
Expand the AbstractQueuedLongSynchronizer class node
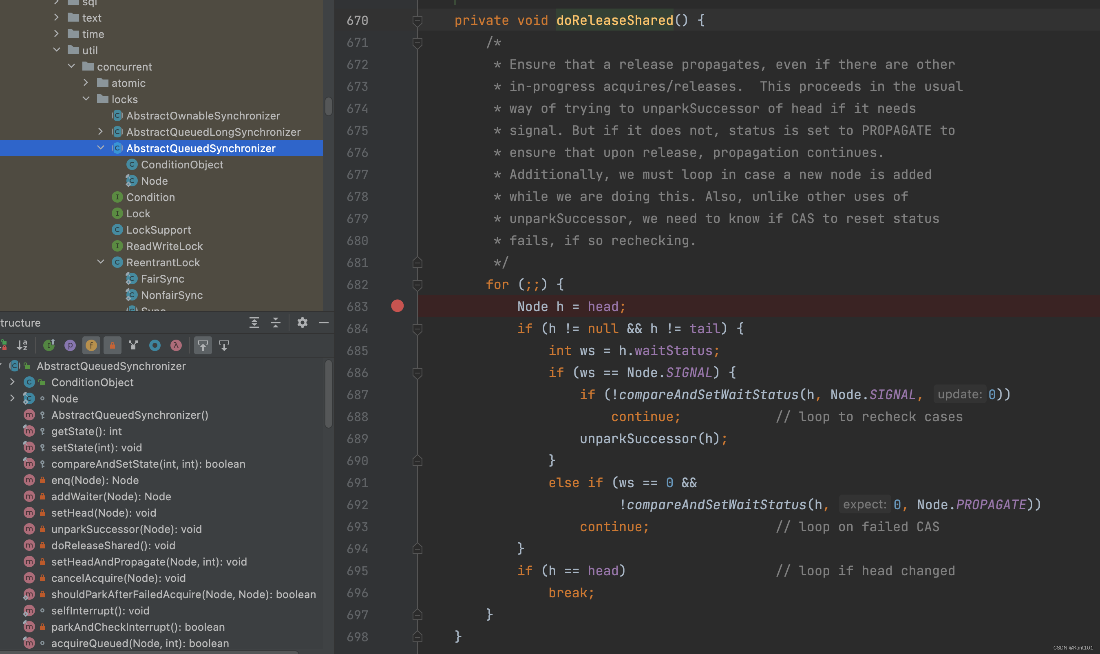click(100, 132)
